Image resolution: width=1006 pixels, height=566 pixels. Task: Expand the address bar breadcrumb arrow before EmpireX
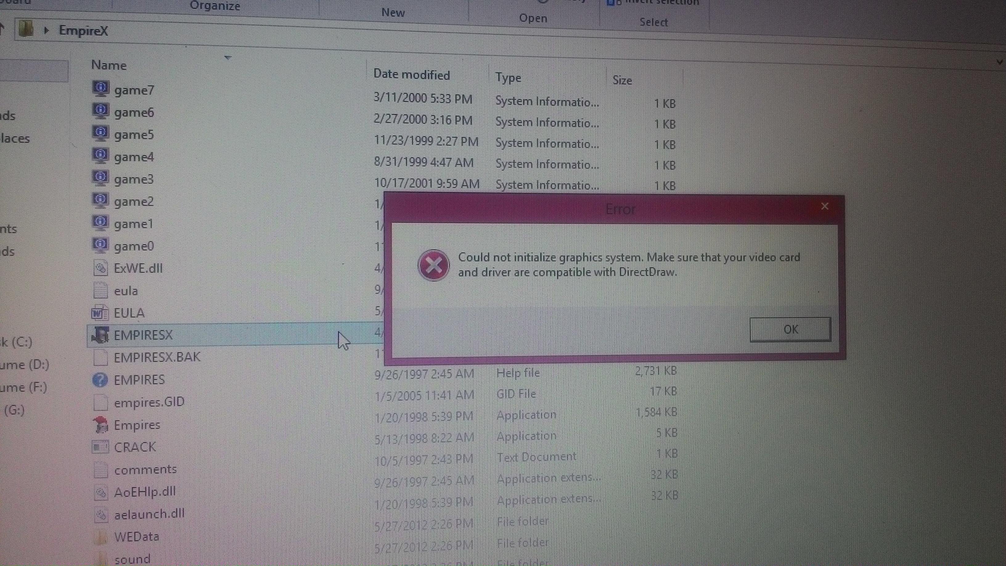pyautogui.click(x=47, y=30)
